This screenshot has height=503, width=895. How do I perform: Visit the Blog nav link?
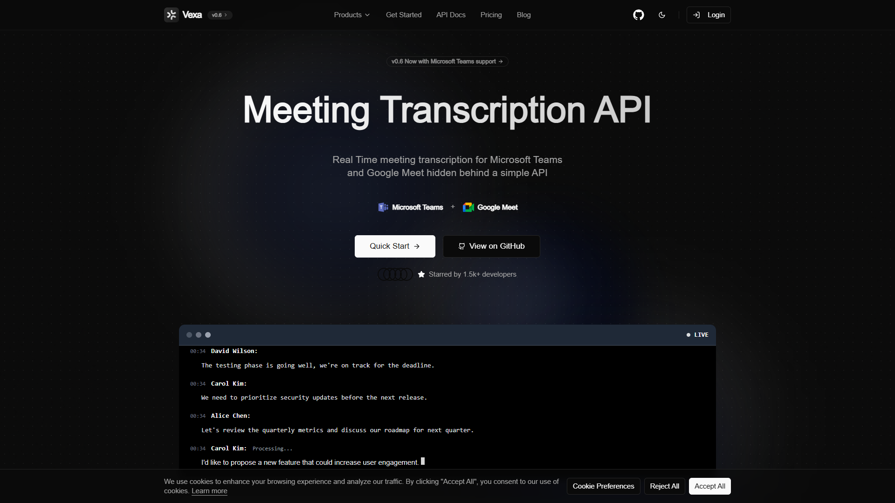523,15
